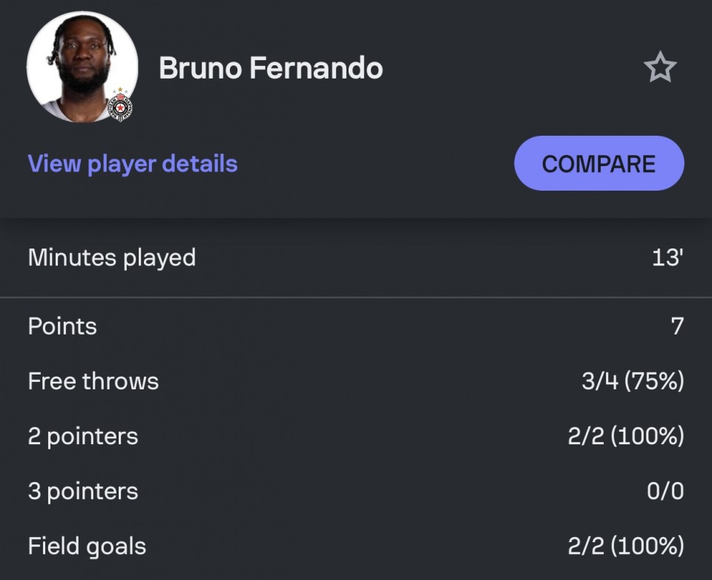Viewport: 712px width, 580px height.
Task: Click the divider below Minutes played
Action: pos(356,298)
